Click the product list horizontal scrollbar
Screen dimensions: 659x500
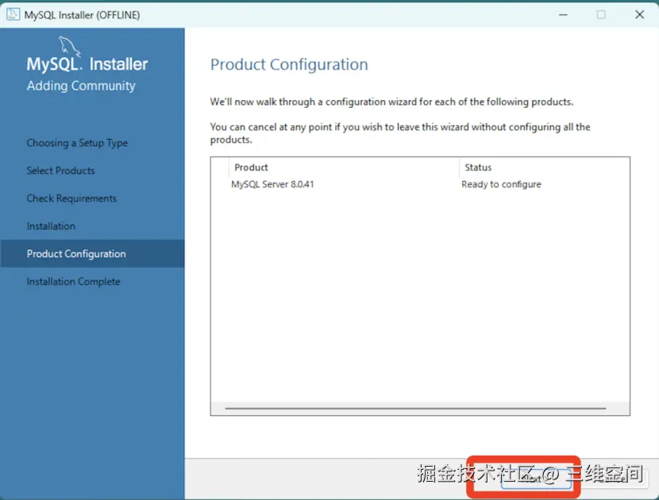415,408
